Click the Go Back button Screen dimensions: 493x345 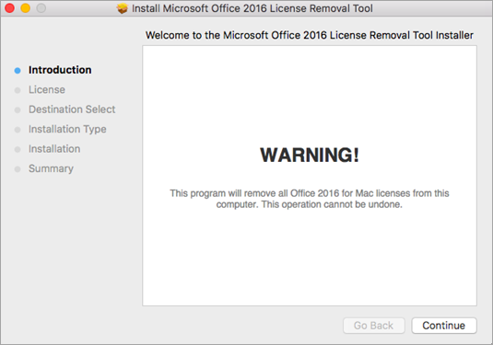point(373,326)
